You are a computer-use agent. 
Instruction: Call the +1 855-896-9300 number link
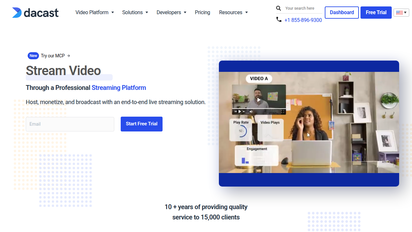click(x=303, y=20)
